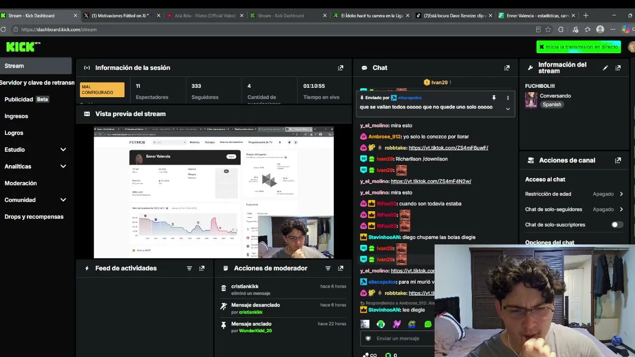Viewport: 635px width, 357px height.
Task: Bookmark this page with the star icon
Action: [x=548, y=29]
